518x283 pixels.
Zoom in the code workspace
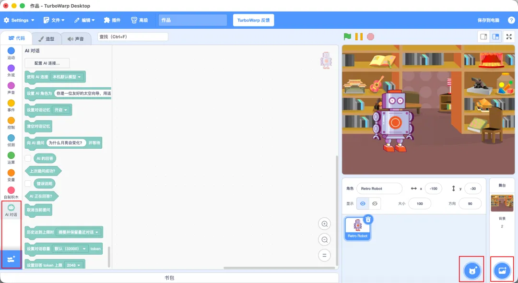(x=324, y=224)
